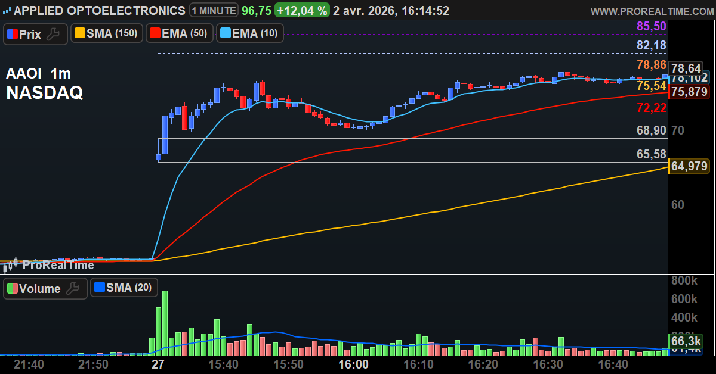Click the yellow SMA (150) color swatch
This screenshot has height=374, width=716.
79,34
